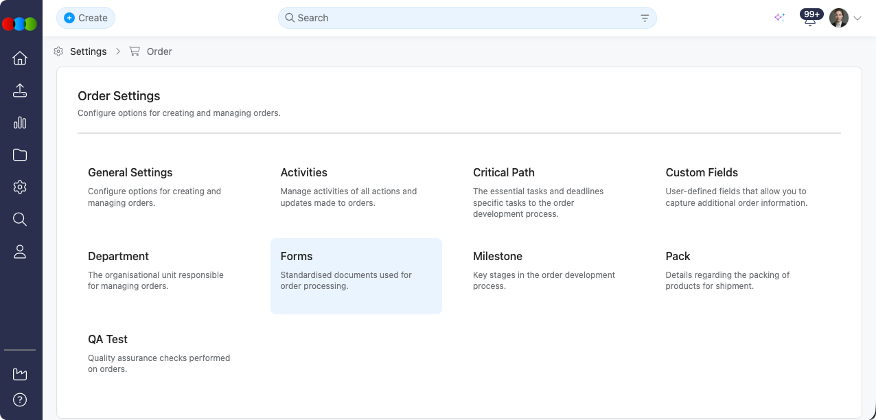The width and height of the screenshot is (876, 420).
Task: Open the user profile icon in sidebar
Action: coord(20,252)
